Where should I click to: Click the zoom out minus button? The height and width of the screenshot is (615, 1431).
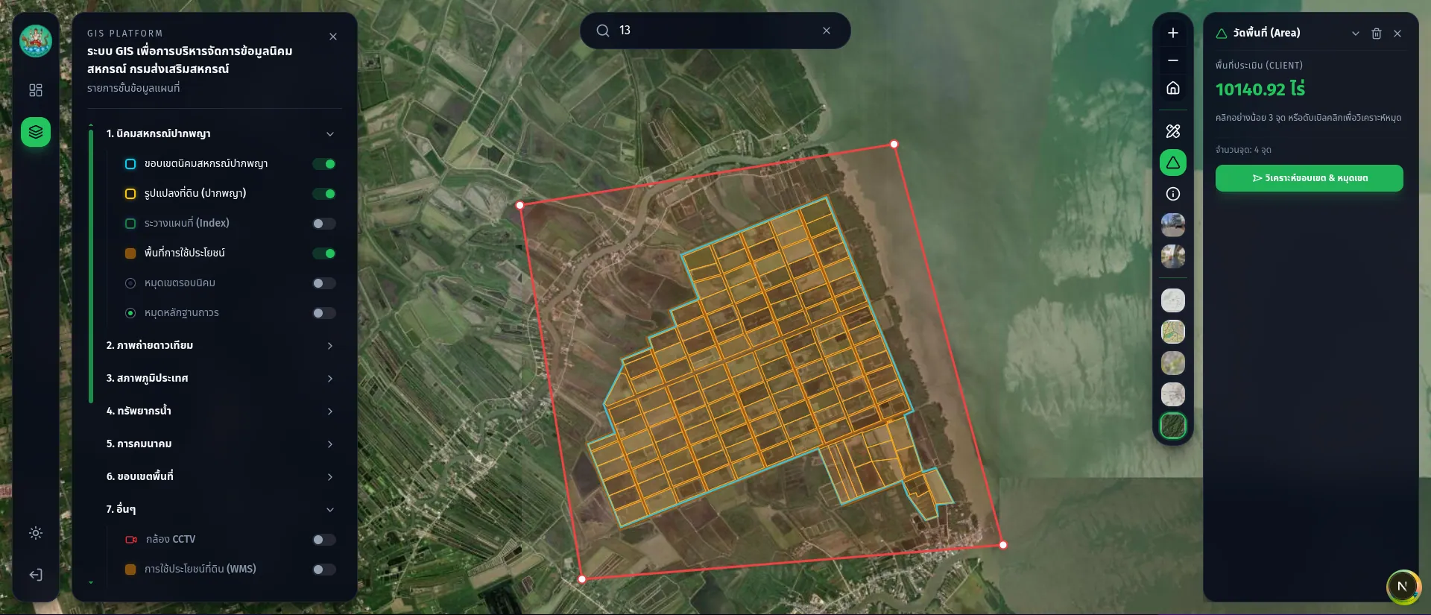[x=1173, y=60]
